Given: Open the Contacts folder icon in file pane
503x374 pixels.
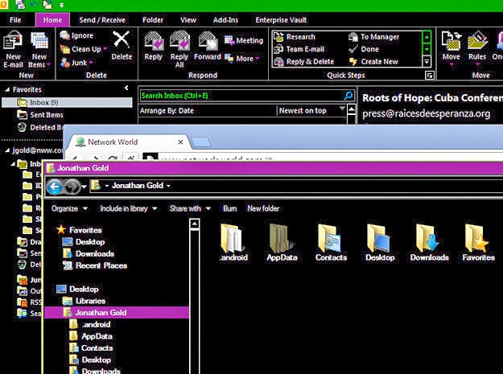Looking at the screenshot, I should [x=331, y=237].
